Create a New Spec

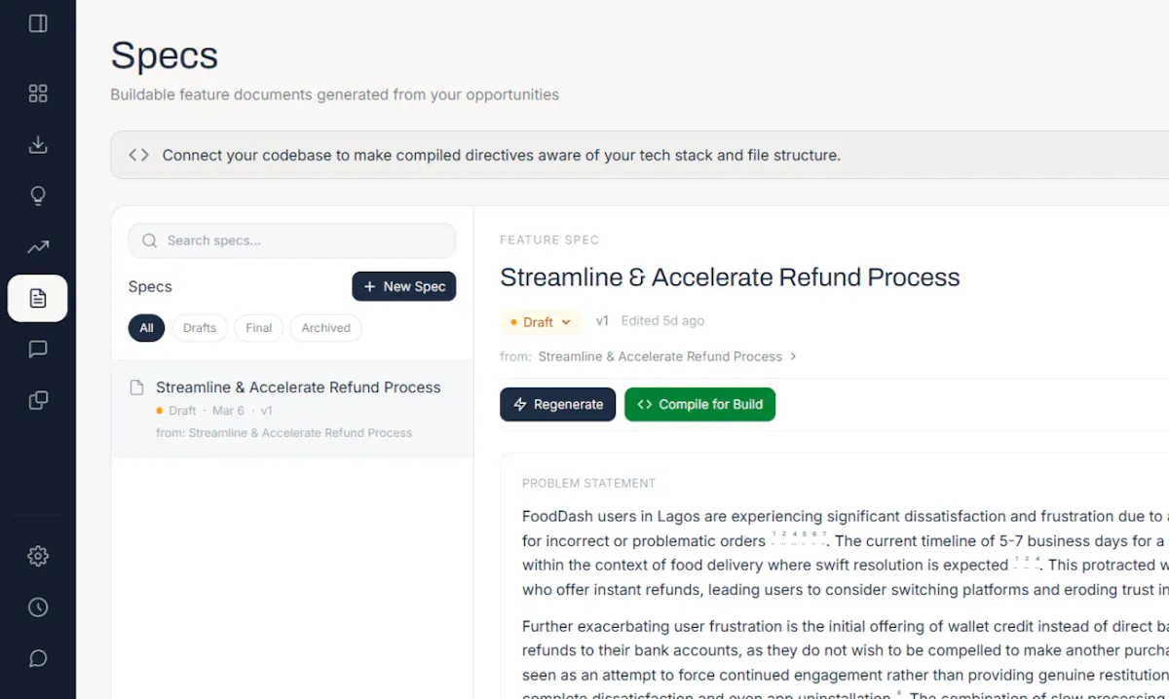[x=403, y=286]
